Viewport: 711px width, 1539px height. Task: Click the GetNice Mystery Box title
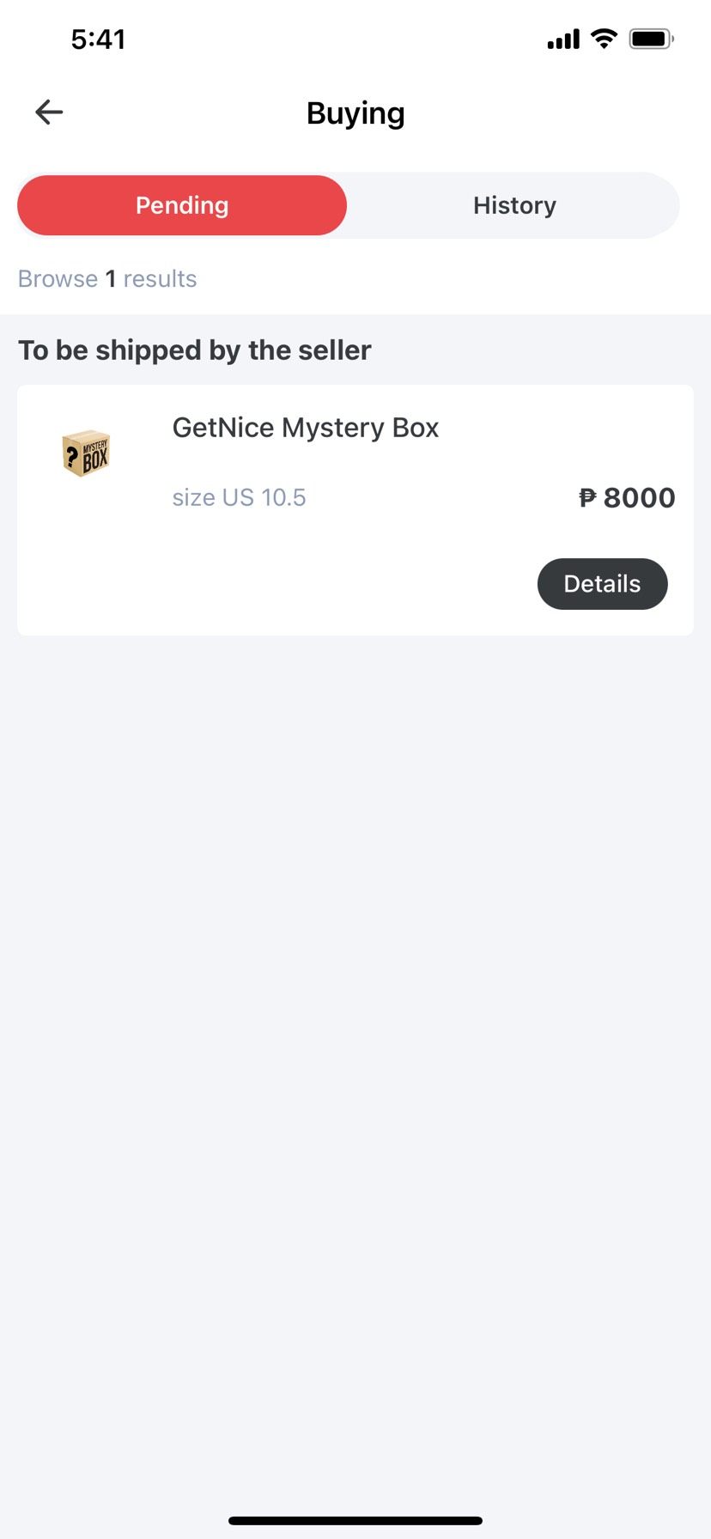(305, 428)
